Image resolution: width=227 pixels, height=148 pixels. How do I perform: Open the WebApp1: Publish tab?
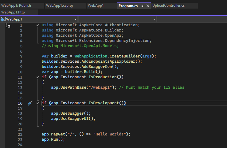(22, 6)
